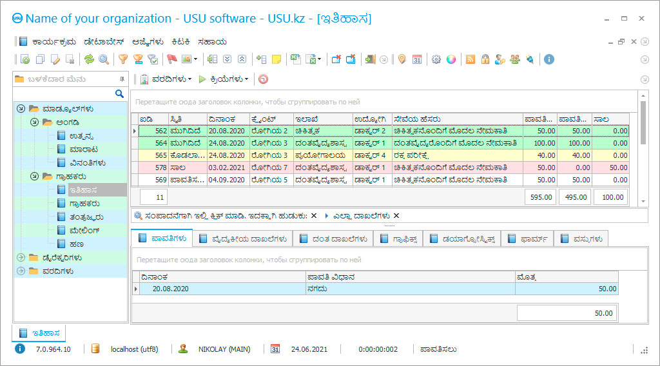The image size is (660, 366).
Task: Click the magnifier search icon in toolbar
Action: click(x=104, y=59)
